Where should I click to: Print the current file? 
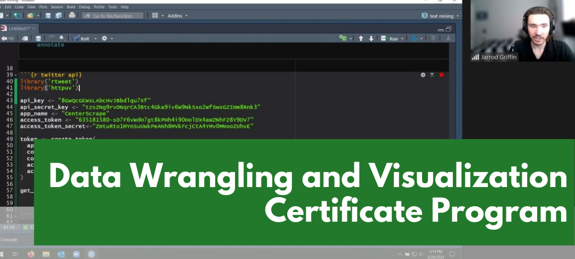pyautogui.click(x=72, y=15)
